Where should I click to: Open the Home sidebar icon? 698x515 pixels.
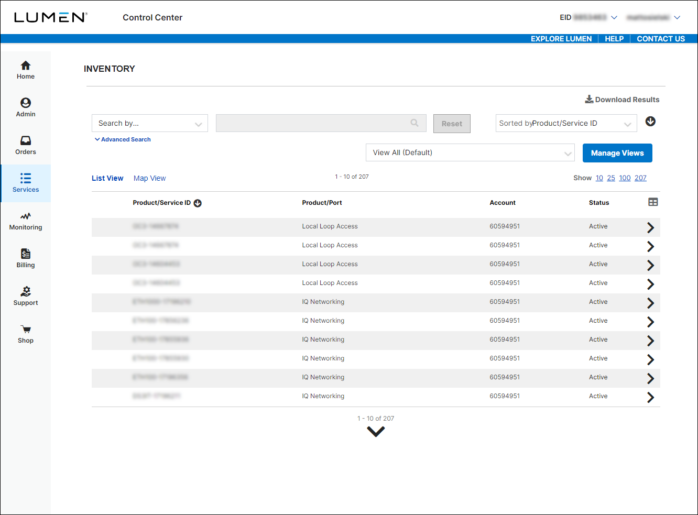[26, 70]
